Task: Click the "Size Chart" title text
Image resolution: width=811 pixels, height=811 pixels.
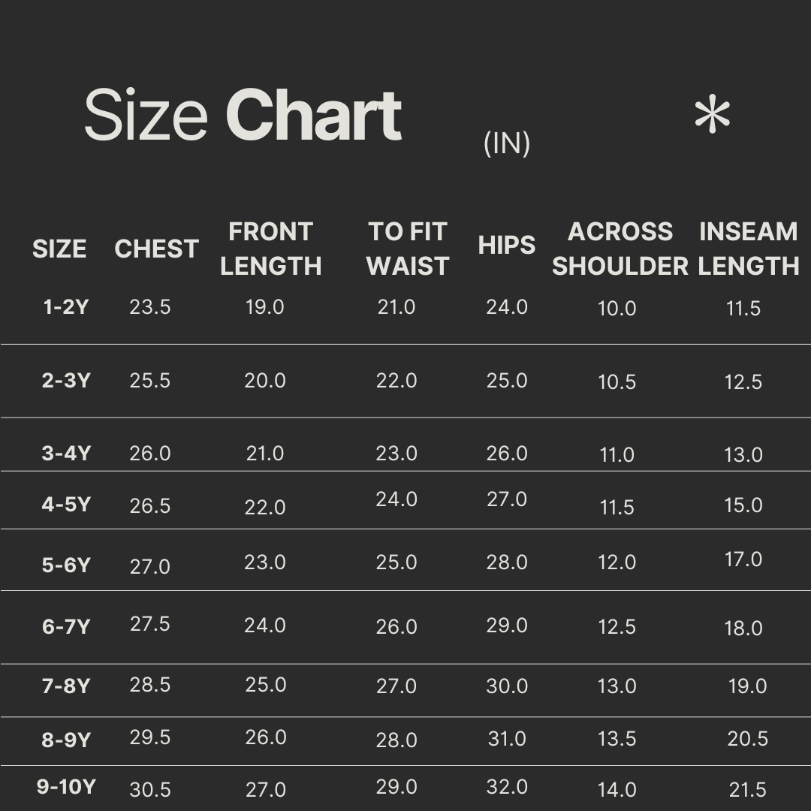Action: pyautogui.click(x=243, y=116)
